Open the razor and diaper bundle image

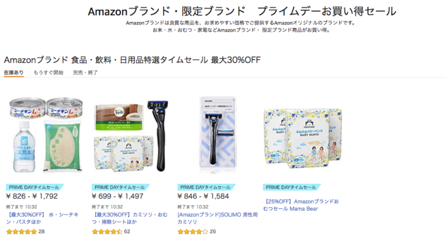[x=131, y=136]
